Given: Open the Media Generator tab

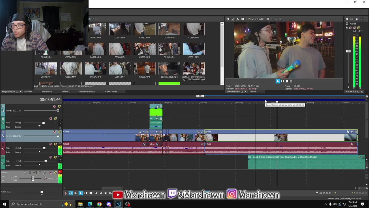Looking at the screenshot, I should (x=87, y=92).
